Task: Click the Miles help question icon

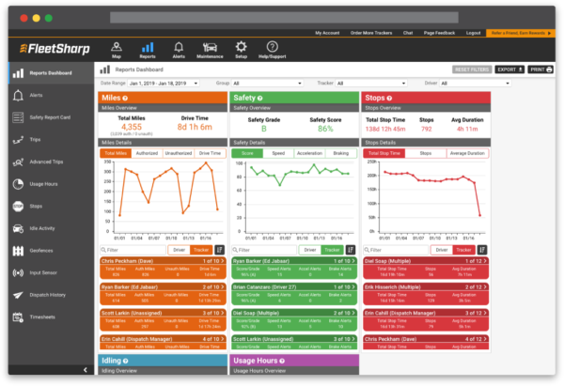Action: click(125, 98)
